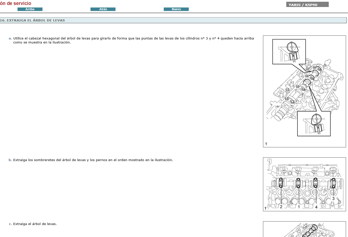Screen dimensions: 348x237
Task: Click the 'T' mark in first illustration
Action: pos(266,144)
